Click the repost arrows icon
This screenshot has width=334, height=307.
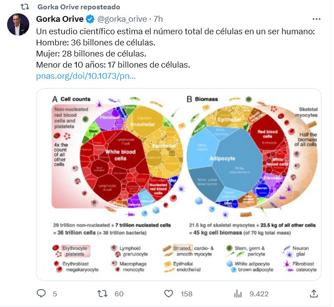[x=103, y=294]
